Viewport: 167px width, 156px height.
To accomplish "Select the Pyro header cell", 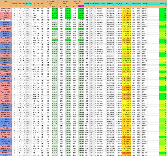I will [51, 4].
